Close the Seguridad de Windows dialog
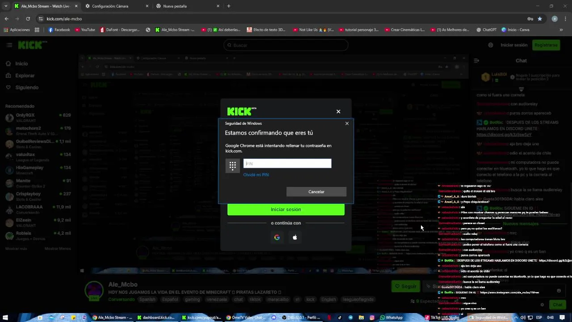This screenshot has width=572, height=322. (347, 123)
